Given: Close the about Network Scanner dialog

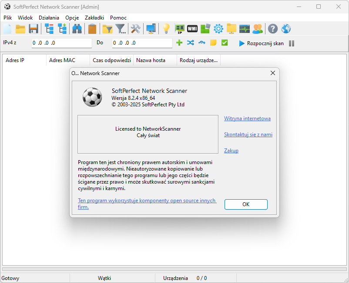Looking at the screenshot, I should pyautogui.click(x=273, y=73).
